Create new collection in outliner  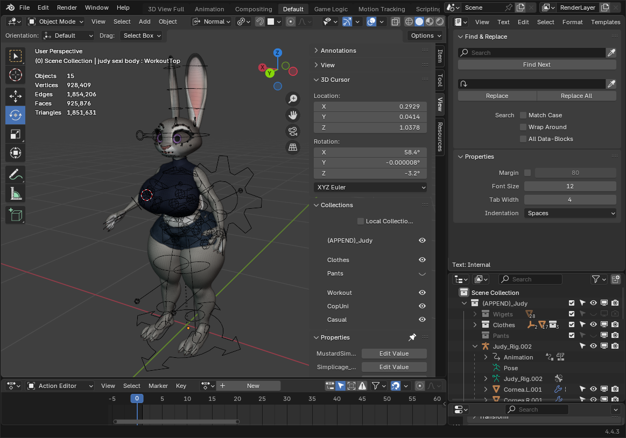615,279
